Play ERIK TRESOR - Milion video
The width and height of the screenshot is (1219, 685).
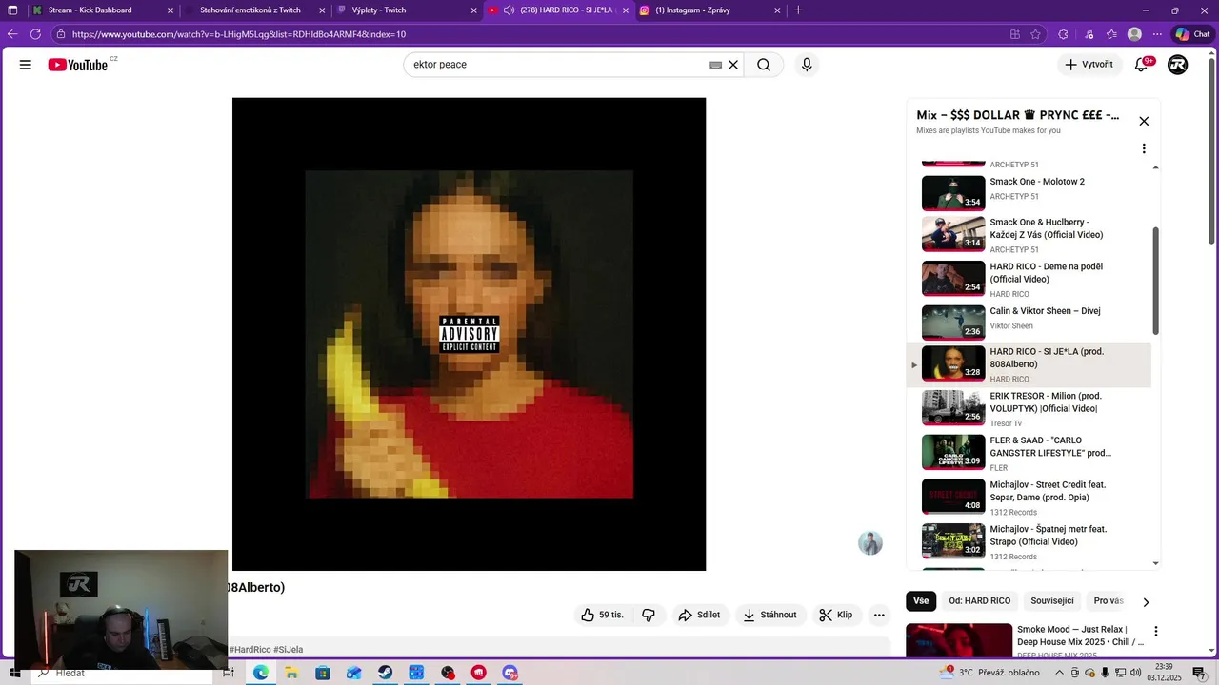1029,408
